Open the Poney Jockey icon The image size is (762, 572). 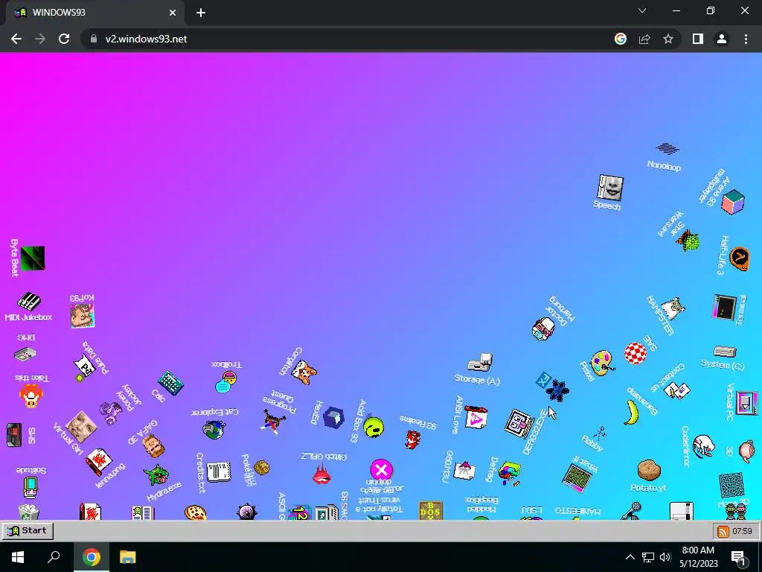[x=111, y=413]
